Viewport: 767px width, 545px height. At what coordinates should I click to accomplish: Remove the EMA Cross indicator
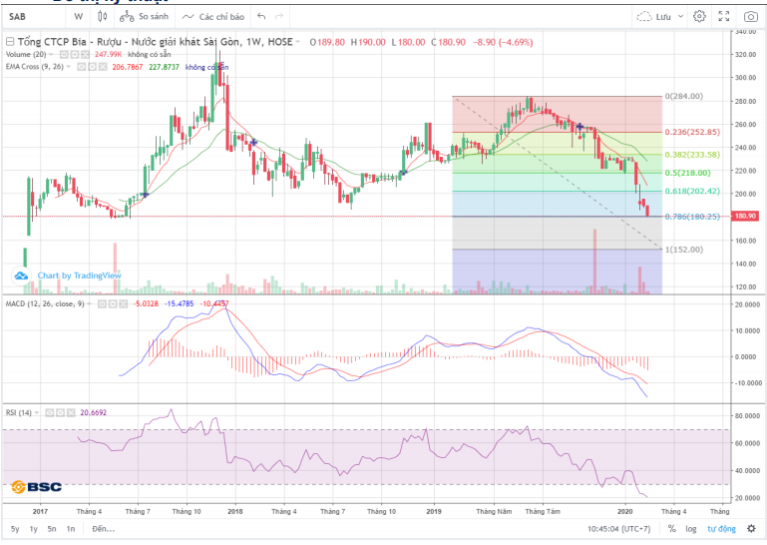[x=103, y=67]
